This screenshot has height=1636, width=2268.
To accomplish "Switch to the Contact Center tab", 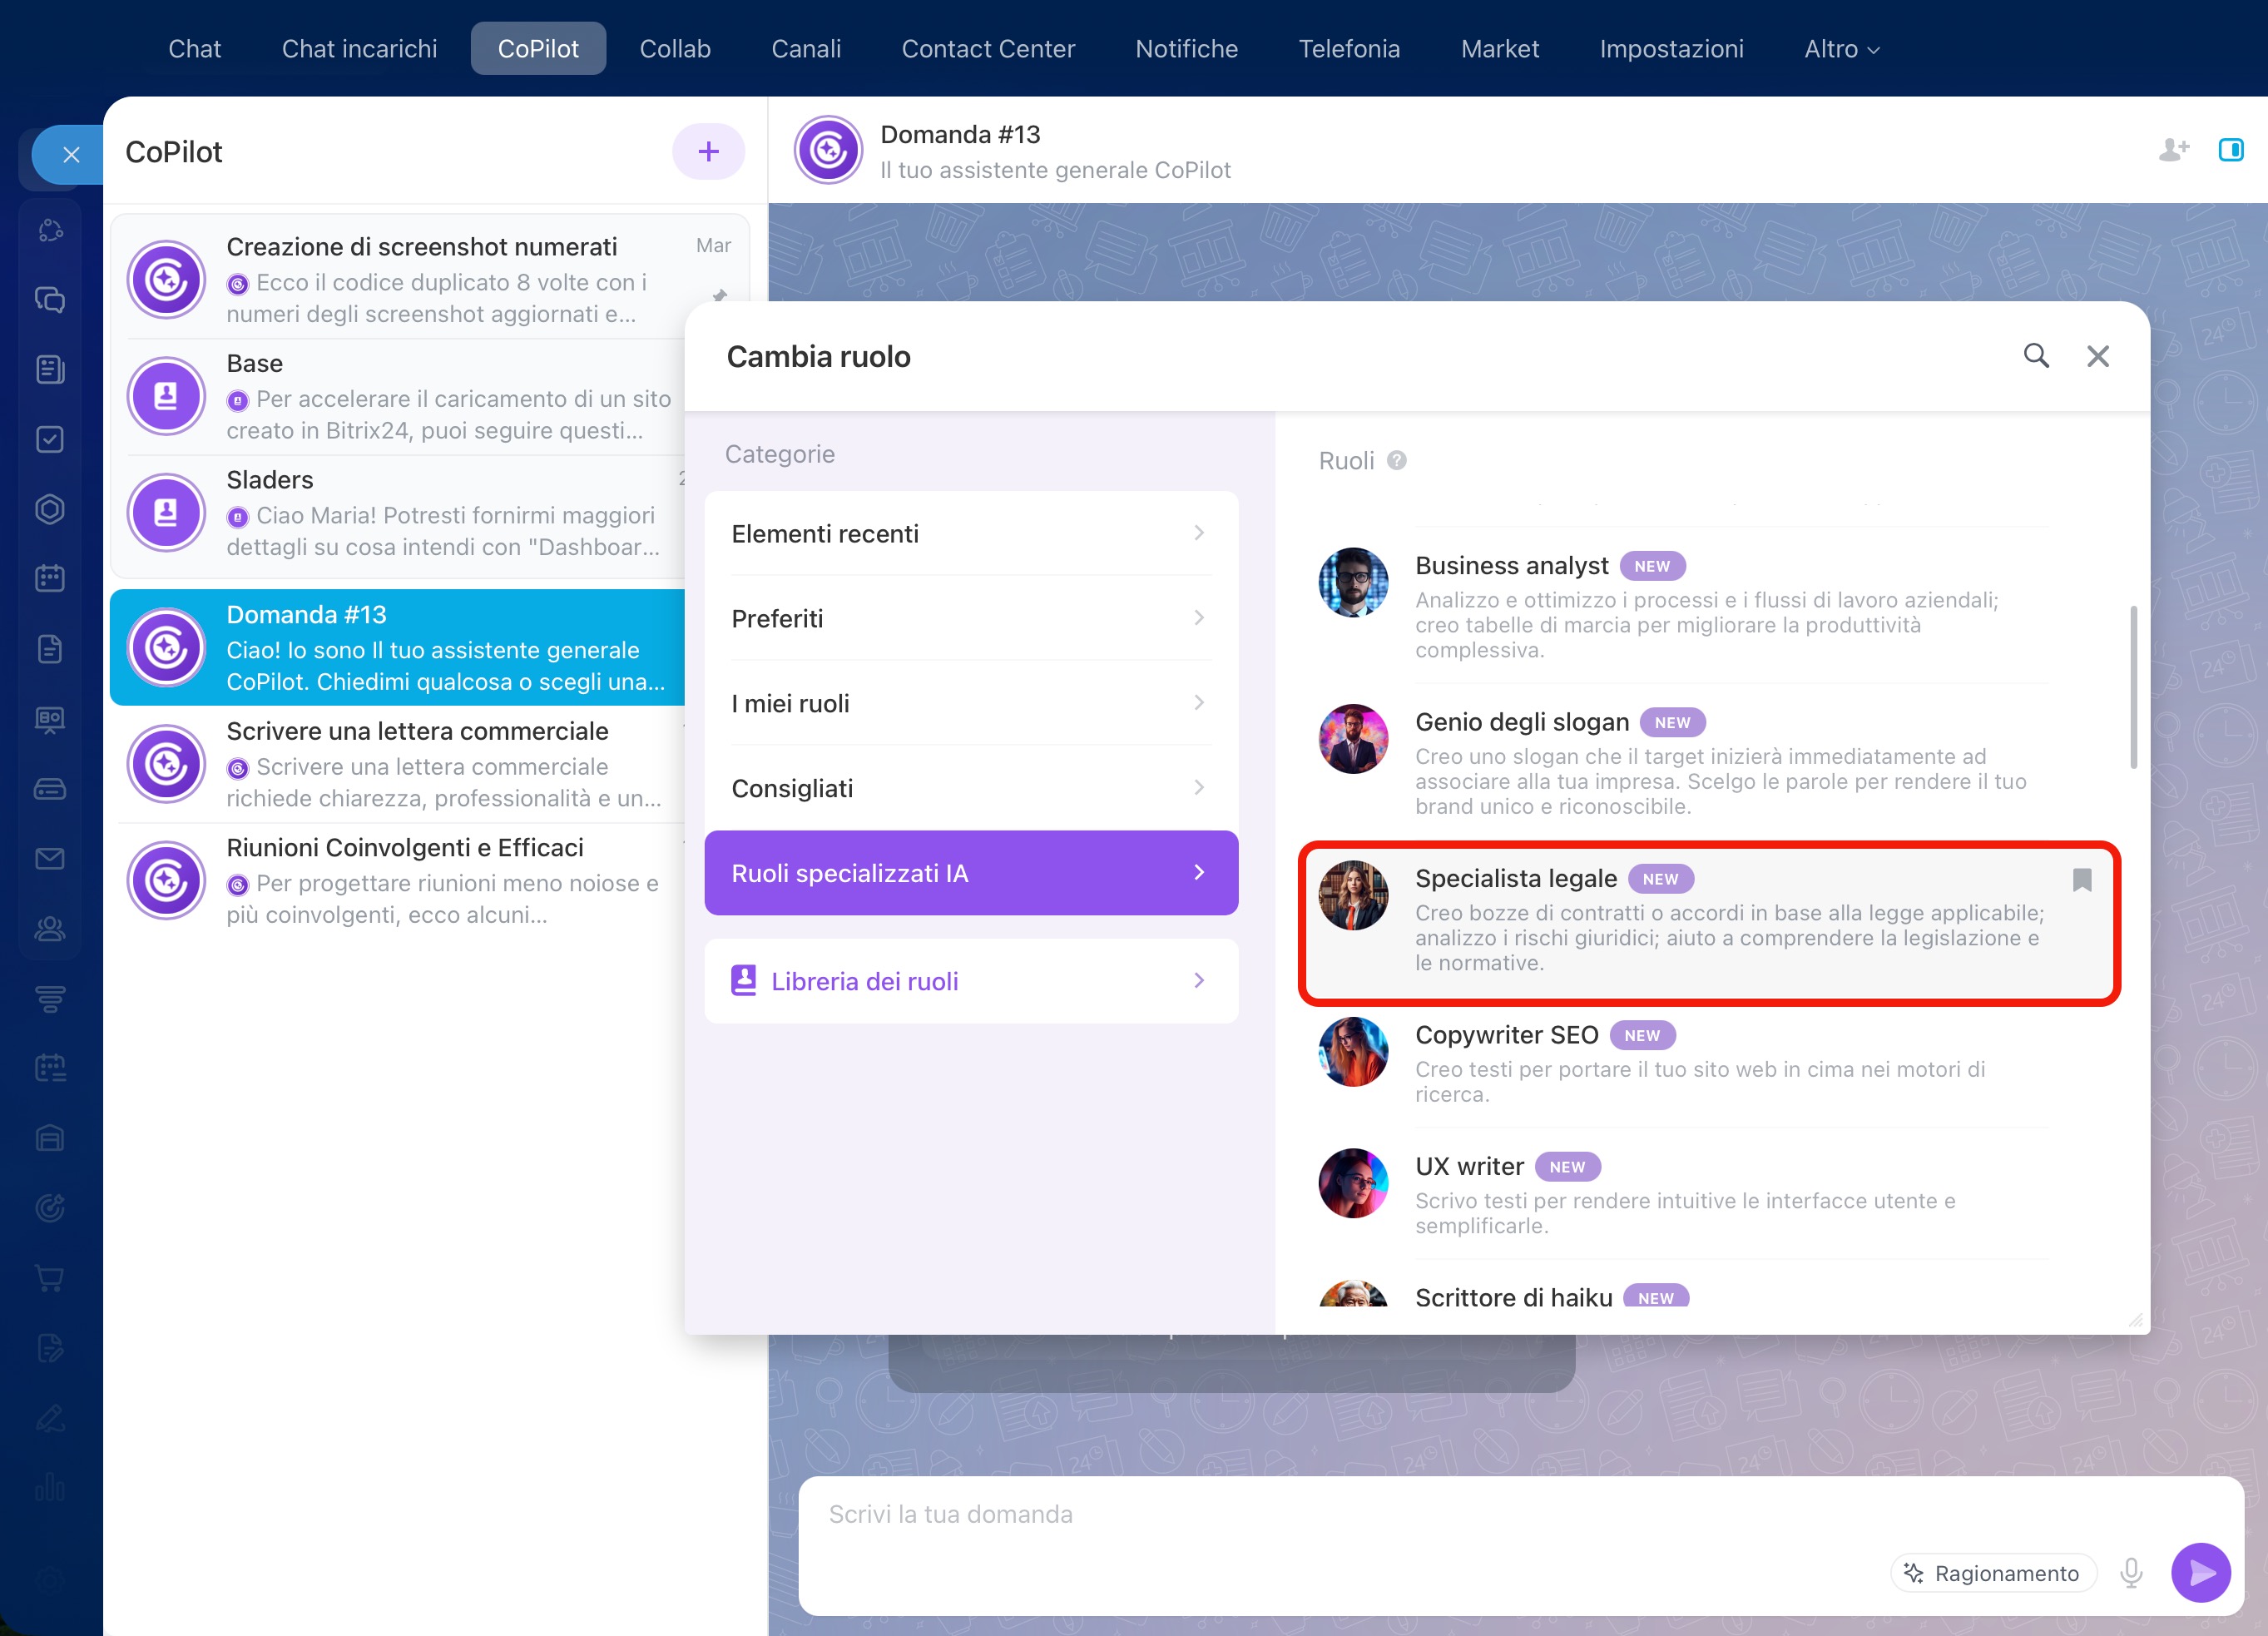I will [987, 49].
